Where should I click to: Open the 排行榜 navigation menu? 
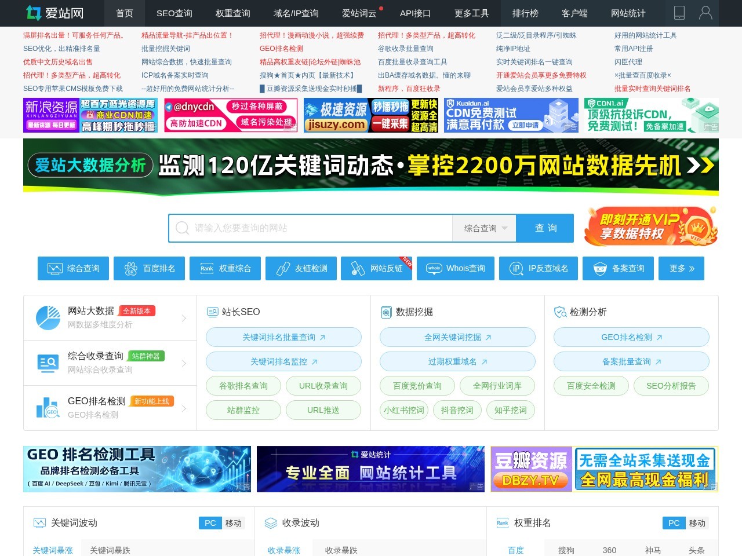(x=525, y=13)
